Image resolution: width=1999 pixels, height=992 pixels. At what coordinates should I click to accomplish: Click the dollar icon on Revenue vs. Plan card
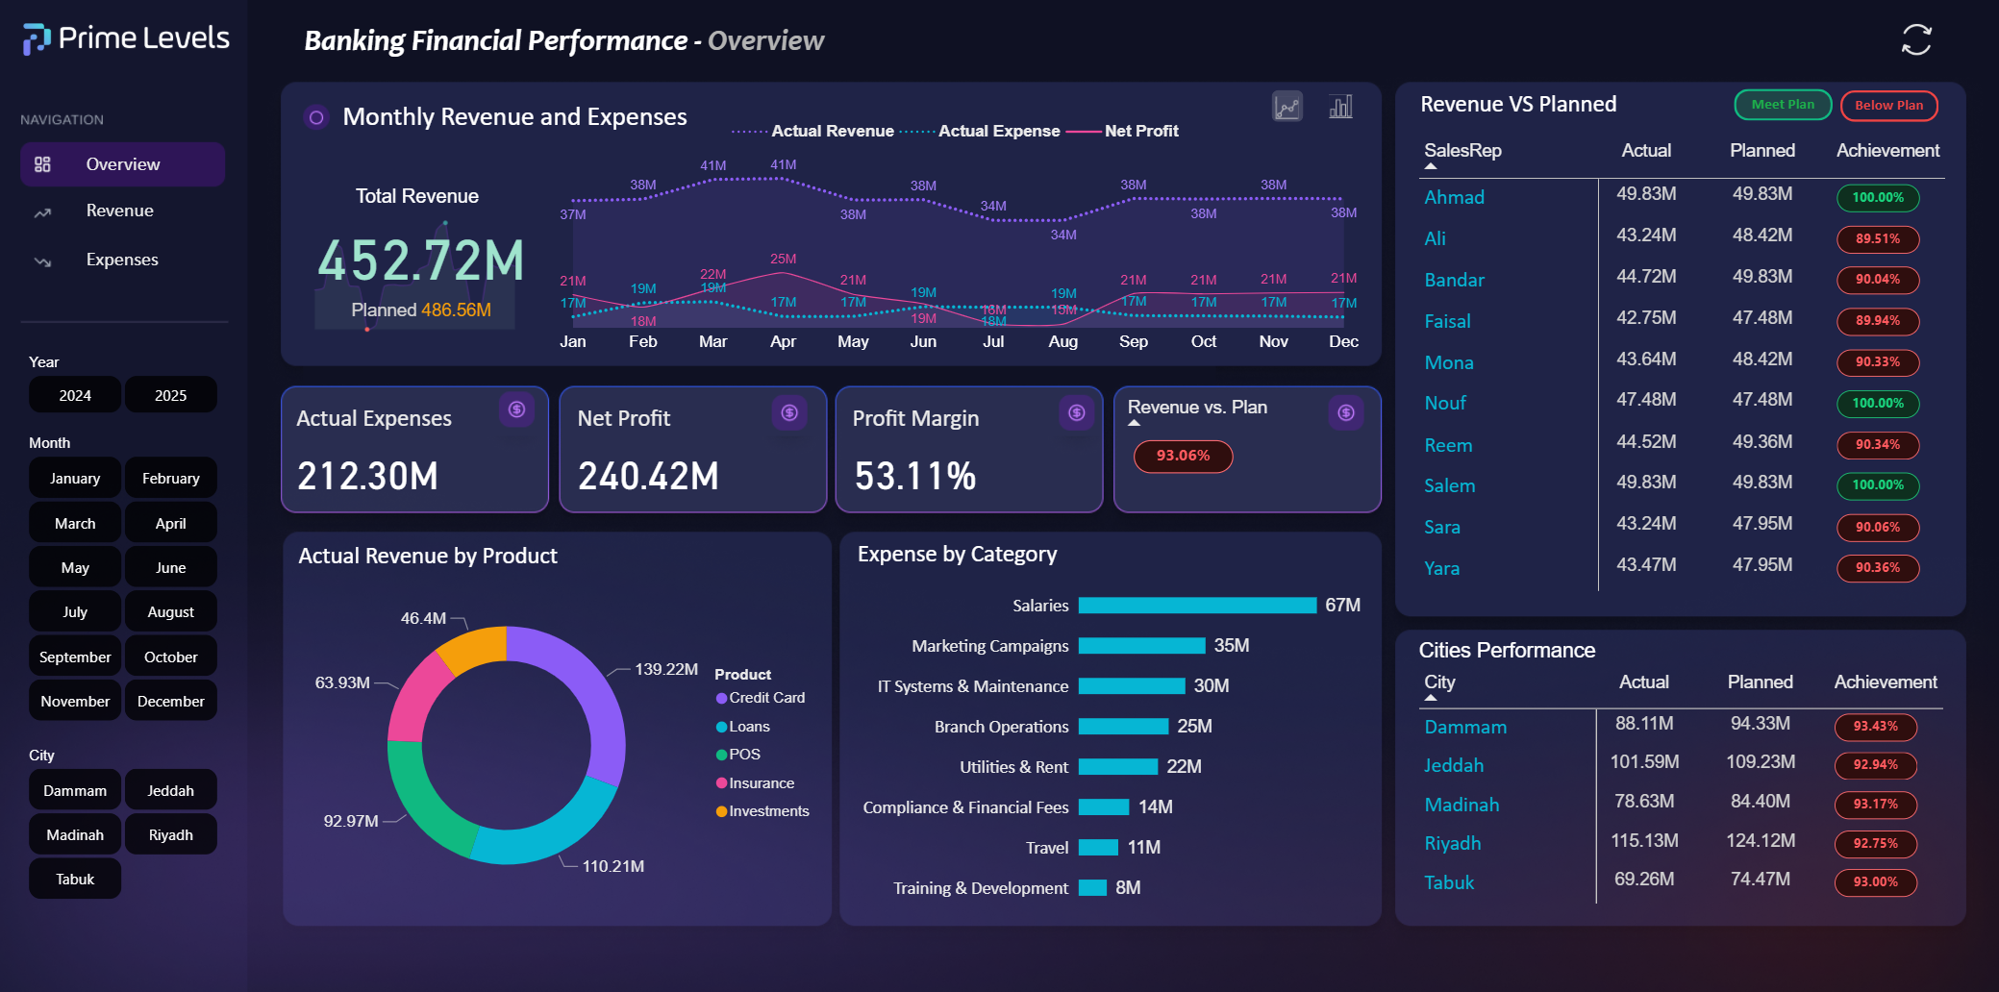[x=1346, y=412]
